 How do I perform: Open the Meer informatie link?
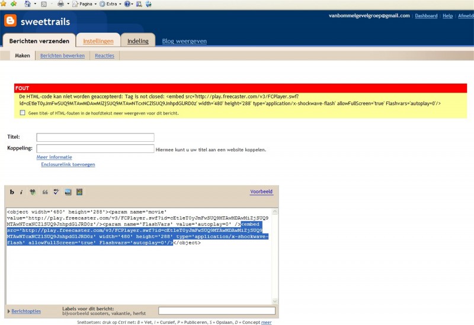tap(54, 157)
